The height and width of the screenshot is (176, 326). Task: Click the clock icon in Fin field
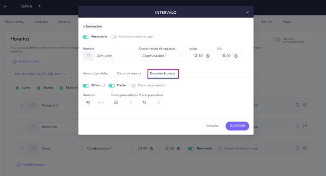[x=236, y=56]
